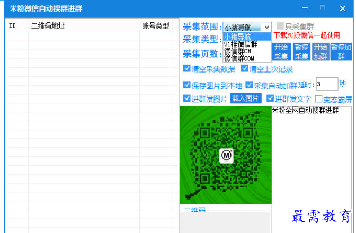This screenshot has height=233, width=356.
Task: Click the green QR code image
Action: tap(226, 155)
